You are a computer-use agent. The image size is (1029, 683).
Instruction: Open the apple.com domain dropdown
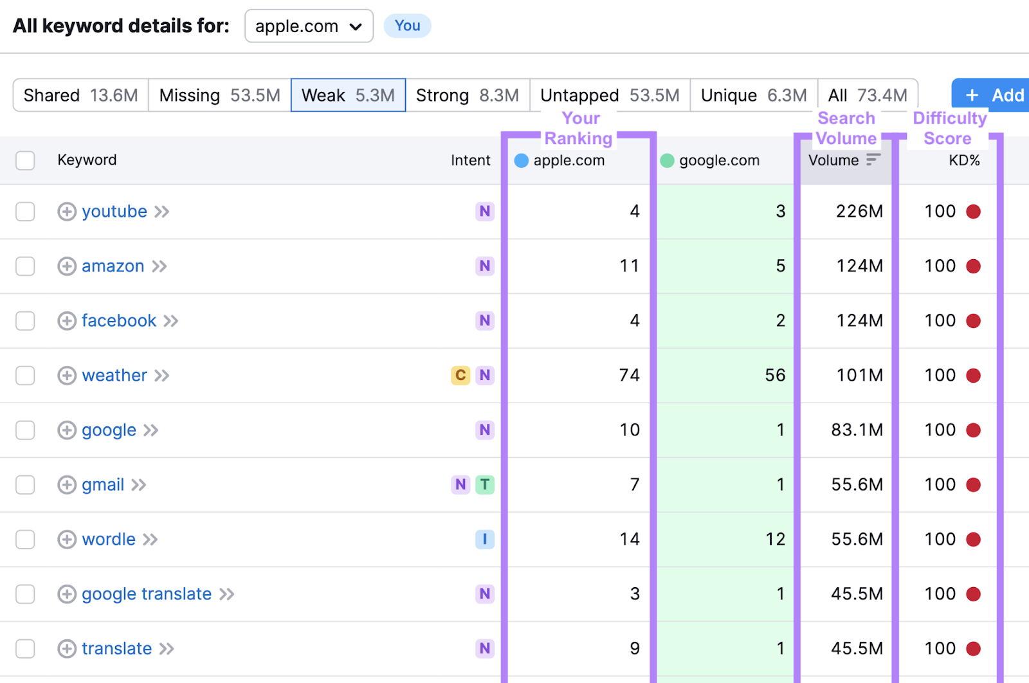[309, 26]
